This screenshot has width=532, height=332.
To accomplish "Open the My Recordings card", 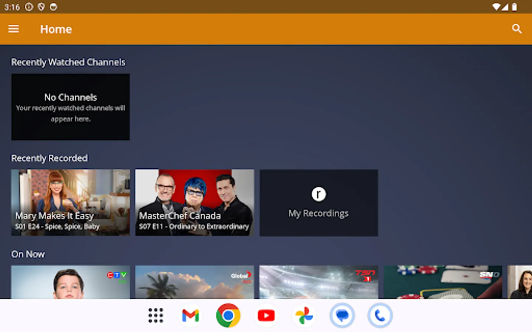I will (x=318, y=203).
